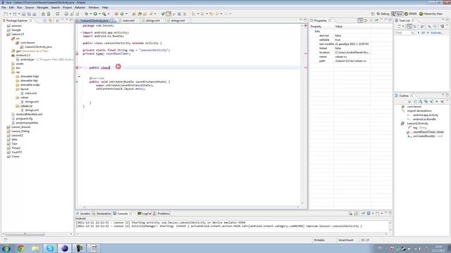The width and height of the screenshot is (451, 253).
Task: Open the New file dropdown arrow
Action: click(10, 14)
